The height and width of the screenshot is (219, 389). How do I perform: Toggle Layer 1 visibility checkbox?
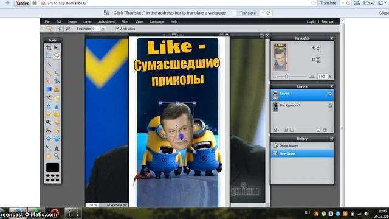(330, 93)
